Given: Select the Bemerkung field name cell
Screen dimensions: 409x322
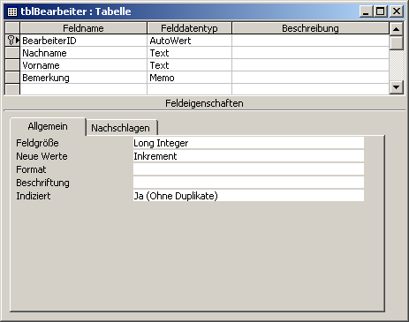Looking at the screenshot, I should (83, 78).
